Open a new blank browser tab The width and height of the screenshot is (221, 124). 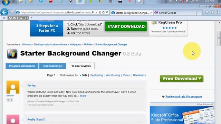click(200, 13)
